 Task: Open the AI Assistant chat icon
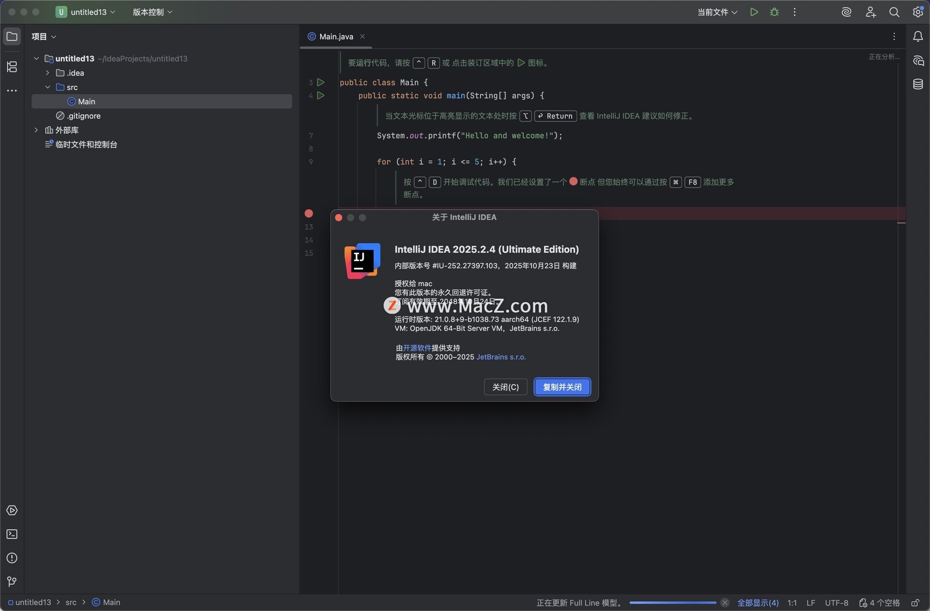918,61
